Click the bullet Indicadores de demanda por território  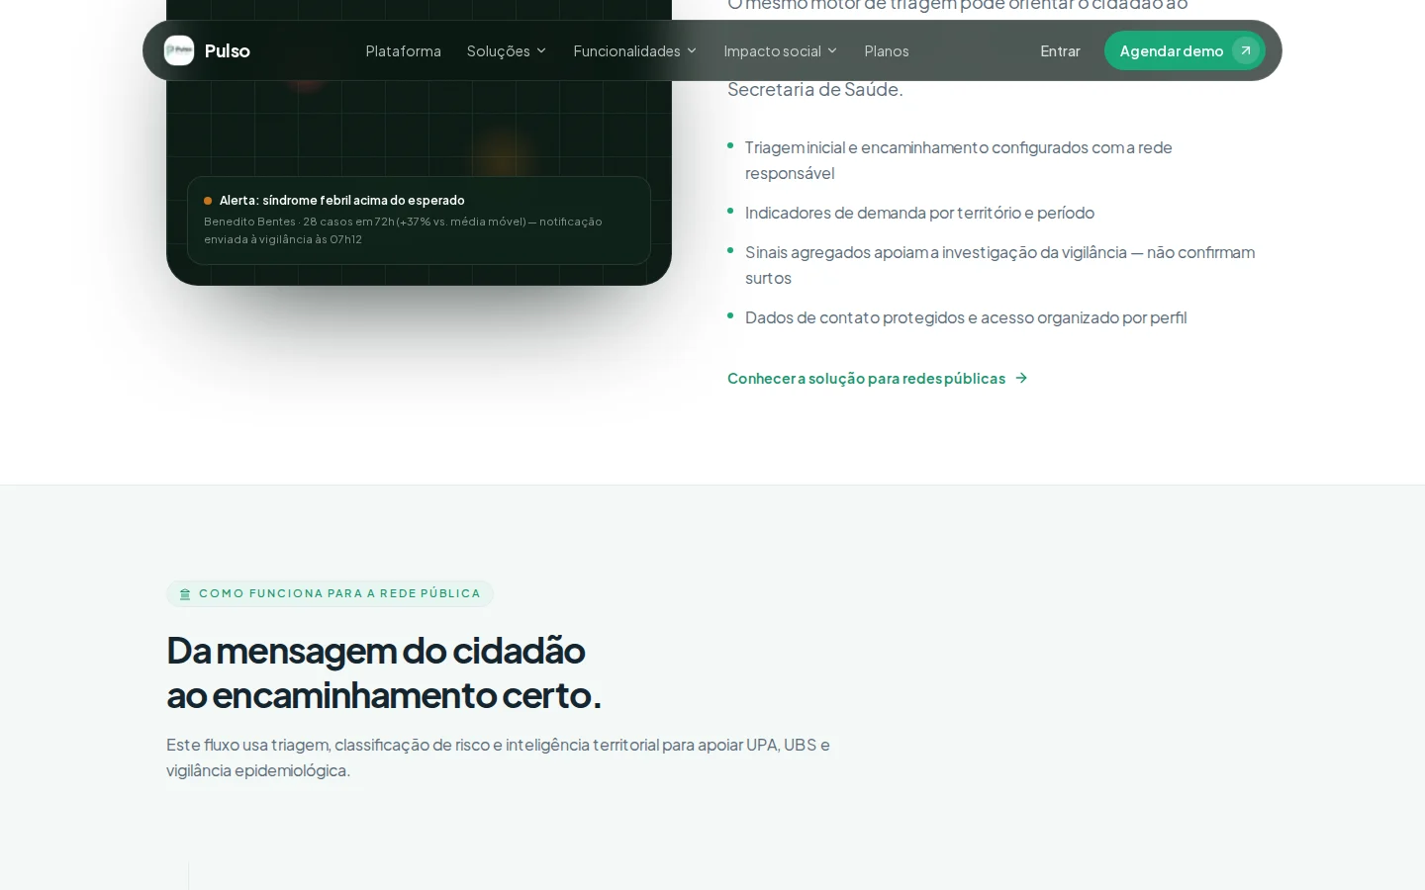(x=919, y=213)
